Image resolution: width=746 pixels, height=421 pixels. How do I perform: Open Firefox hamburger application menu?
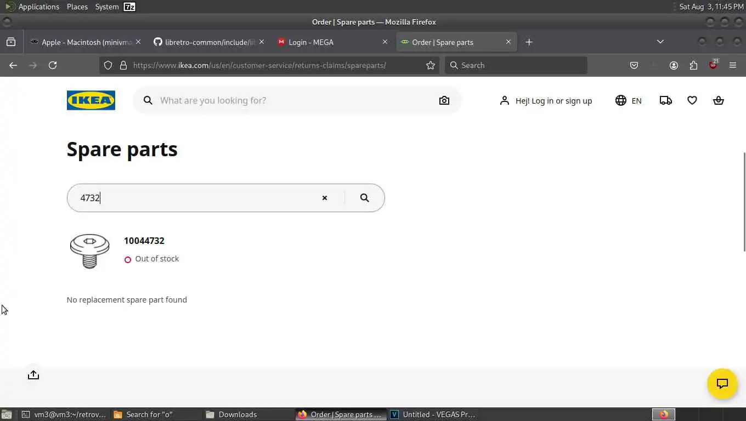click(x=733, y=65)
